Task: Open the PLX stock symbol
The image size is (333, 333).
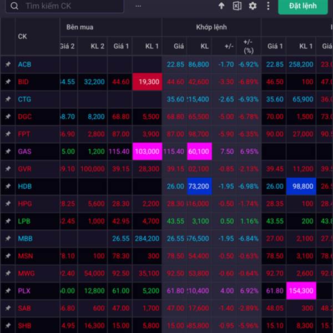Action: 24,291
